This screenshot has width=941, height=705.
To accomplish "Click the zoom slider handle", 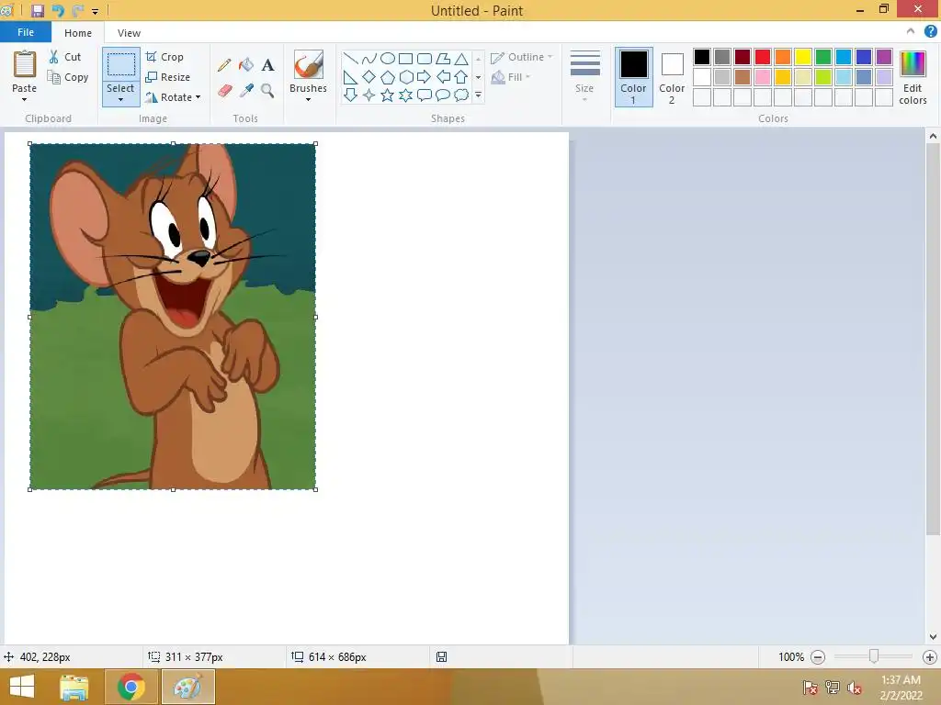I will 874,656.
